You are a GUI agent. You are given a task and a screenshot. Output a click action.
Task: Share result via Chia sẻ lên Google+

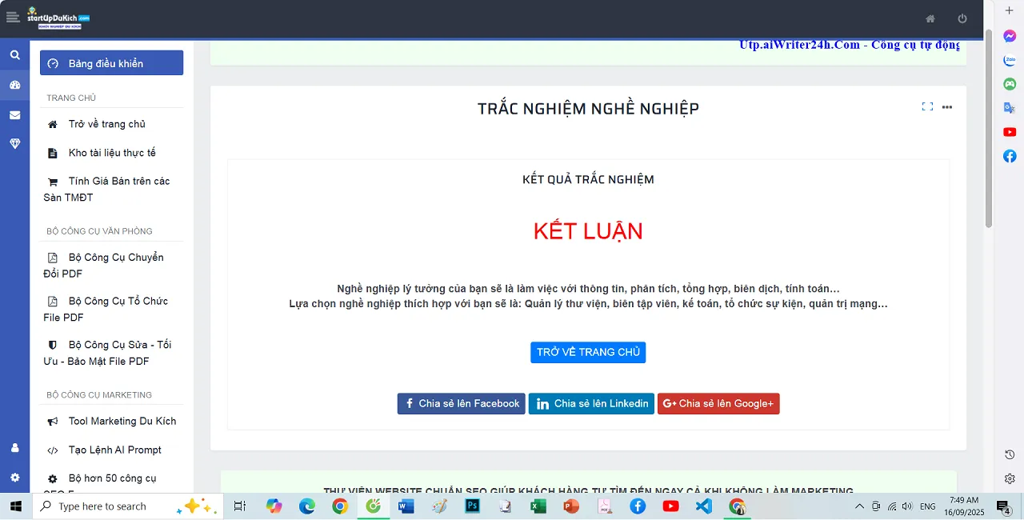(x=718, y=404)
